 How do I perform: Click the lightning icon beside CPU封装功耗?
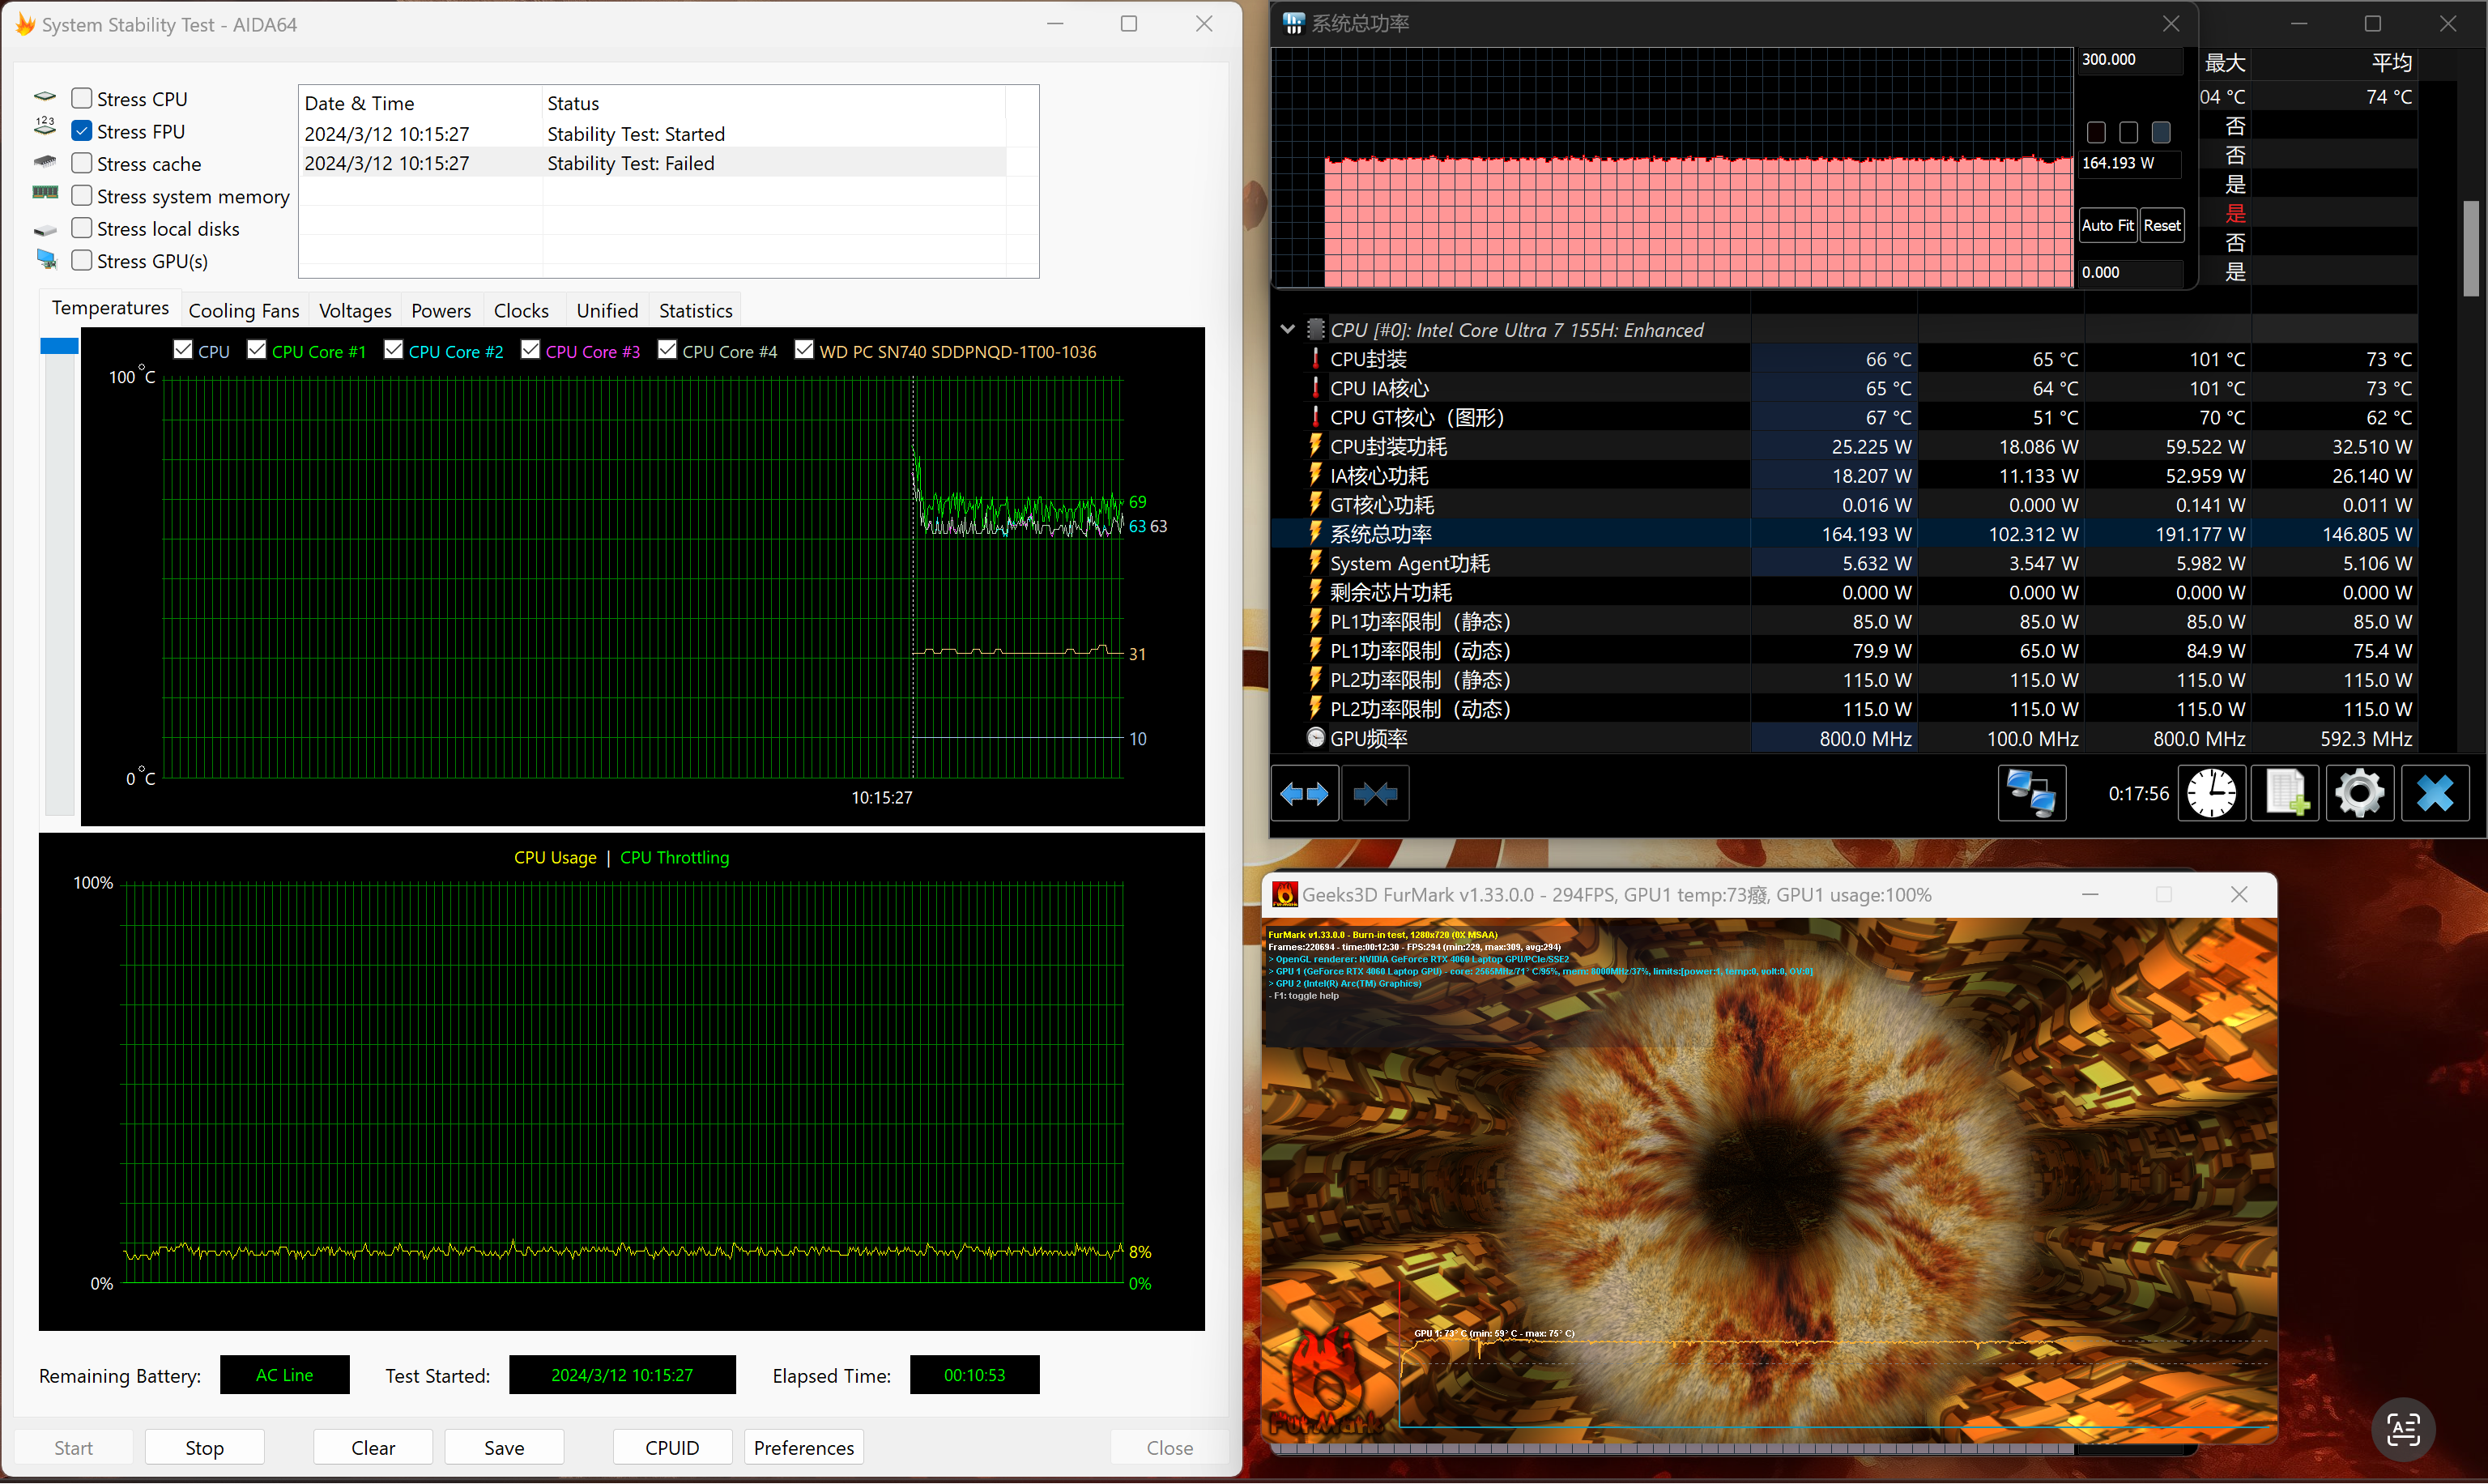(1315, 446)
